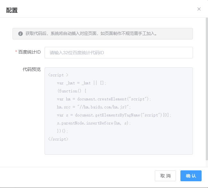Click the (function() { code line
This screenshot has height=188, width=208.
72,91
